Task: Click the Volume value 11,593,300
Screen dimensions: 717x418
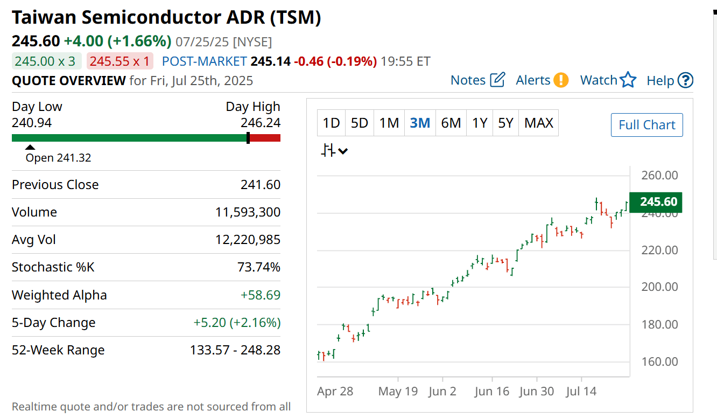Action: [248, 212]
